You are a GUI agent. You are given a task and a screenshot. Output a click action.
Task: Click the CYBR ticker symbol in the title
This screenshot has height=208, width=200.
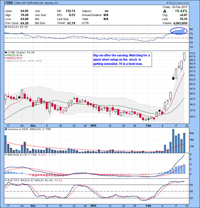tap(8, 3)
